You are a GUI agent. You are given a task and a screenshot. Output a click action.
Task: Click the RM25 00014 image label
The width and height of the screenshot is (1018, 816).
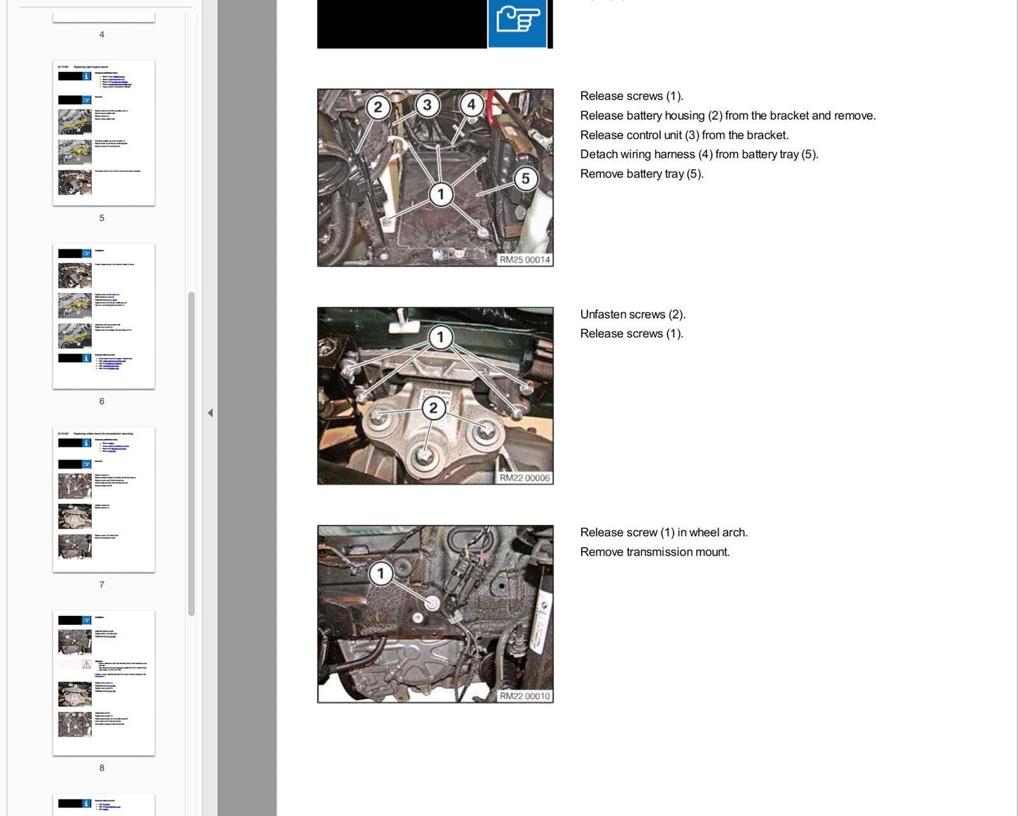524,260
